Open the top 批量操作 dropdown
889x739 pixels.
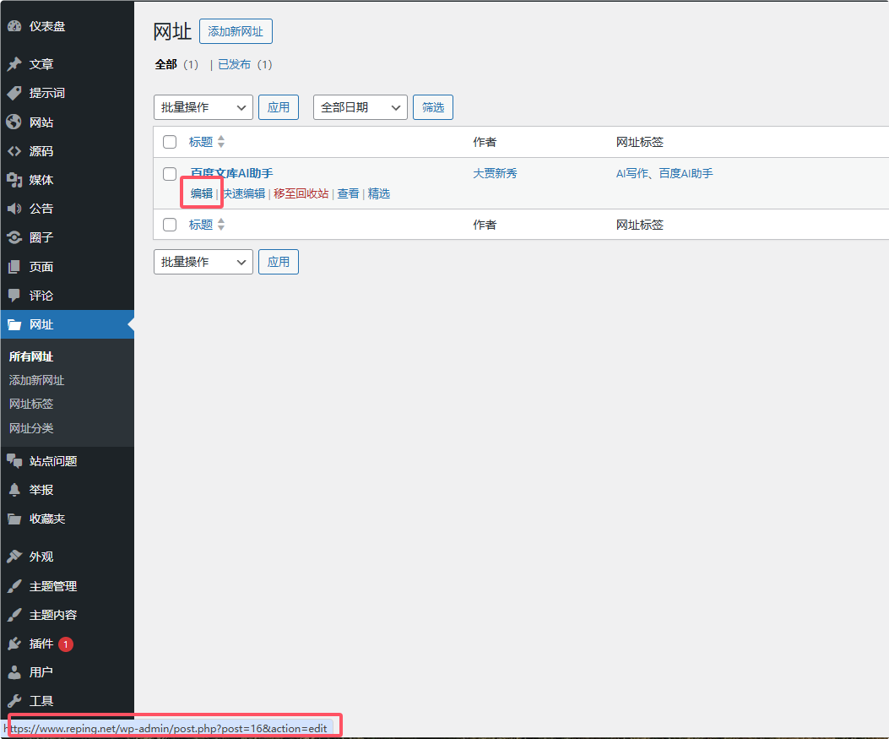point(203,107)
